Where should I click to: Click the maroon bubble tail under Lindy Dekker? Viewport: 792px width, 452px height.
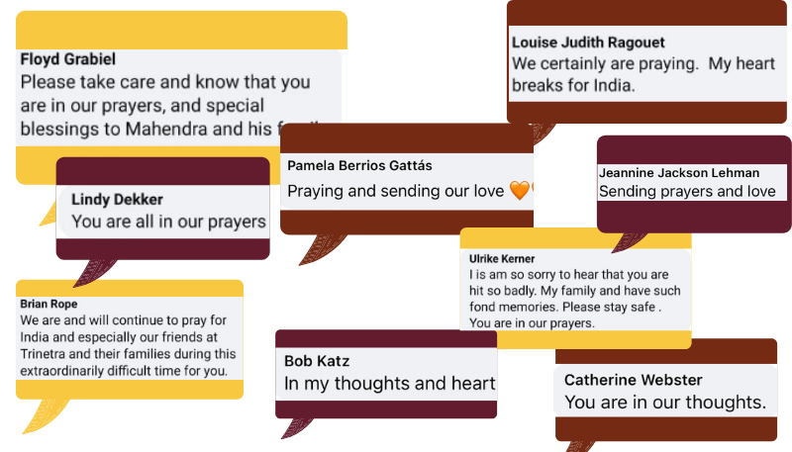(94, 273)
